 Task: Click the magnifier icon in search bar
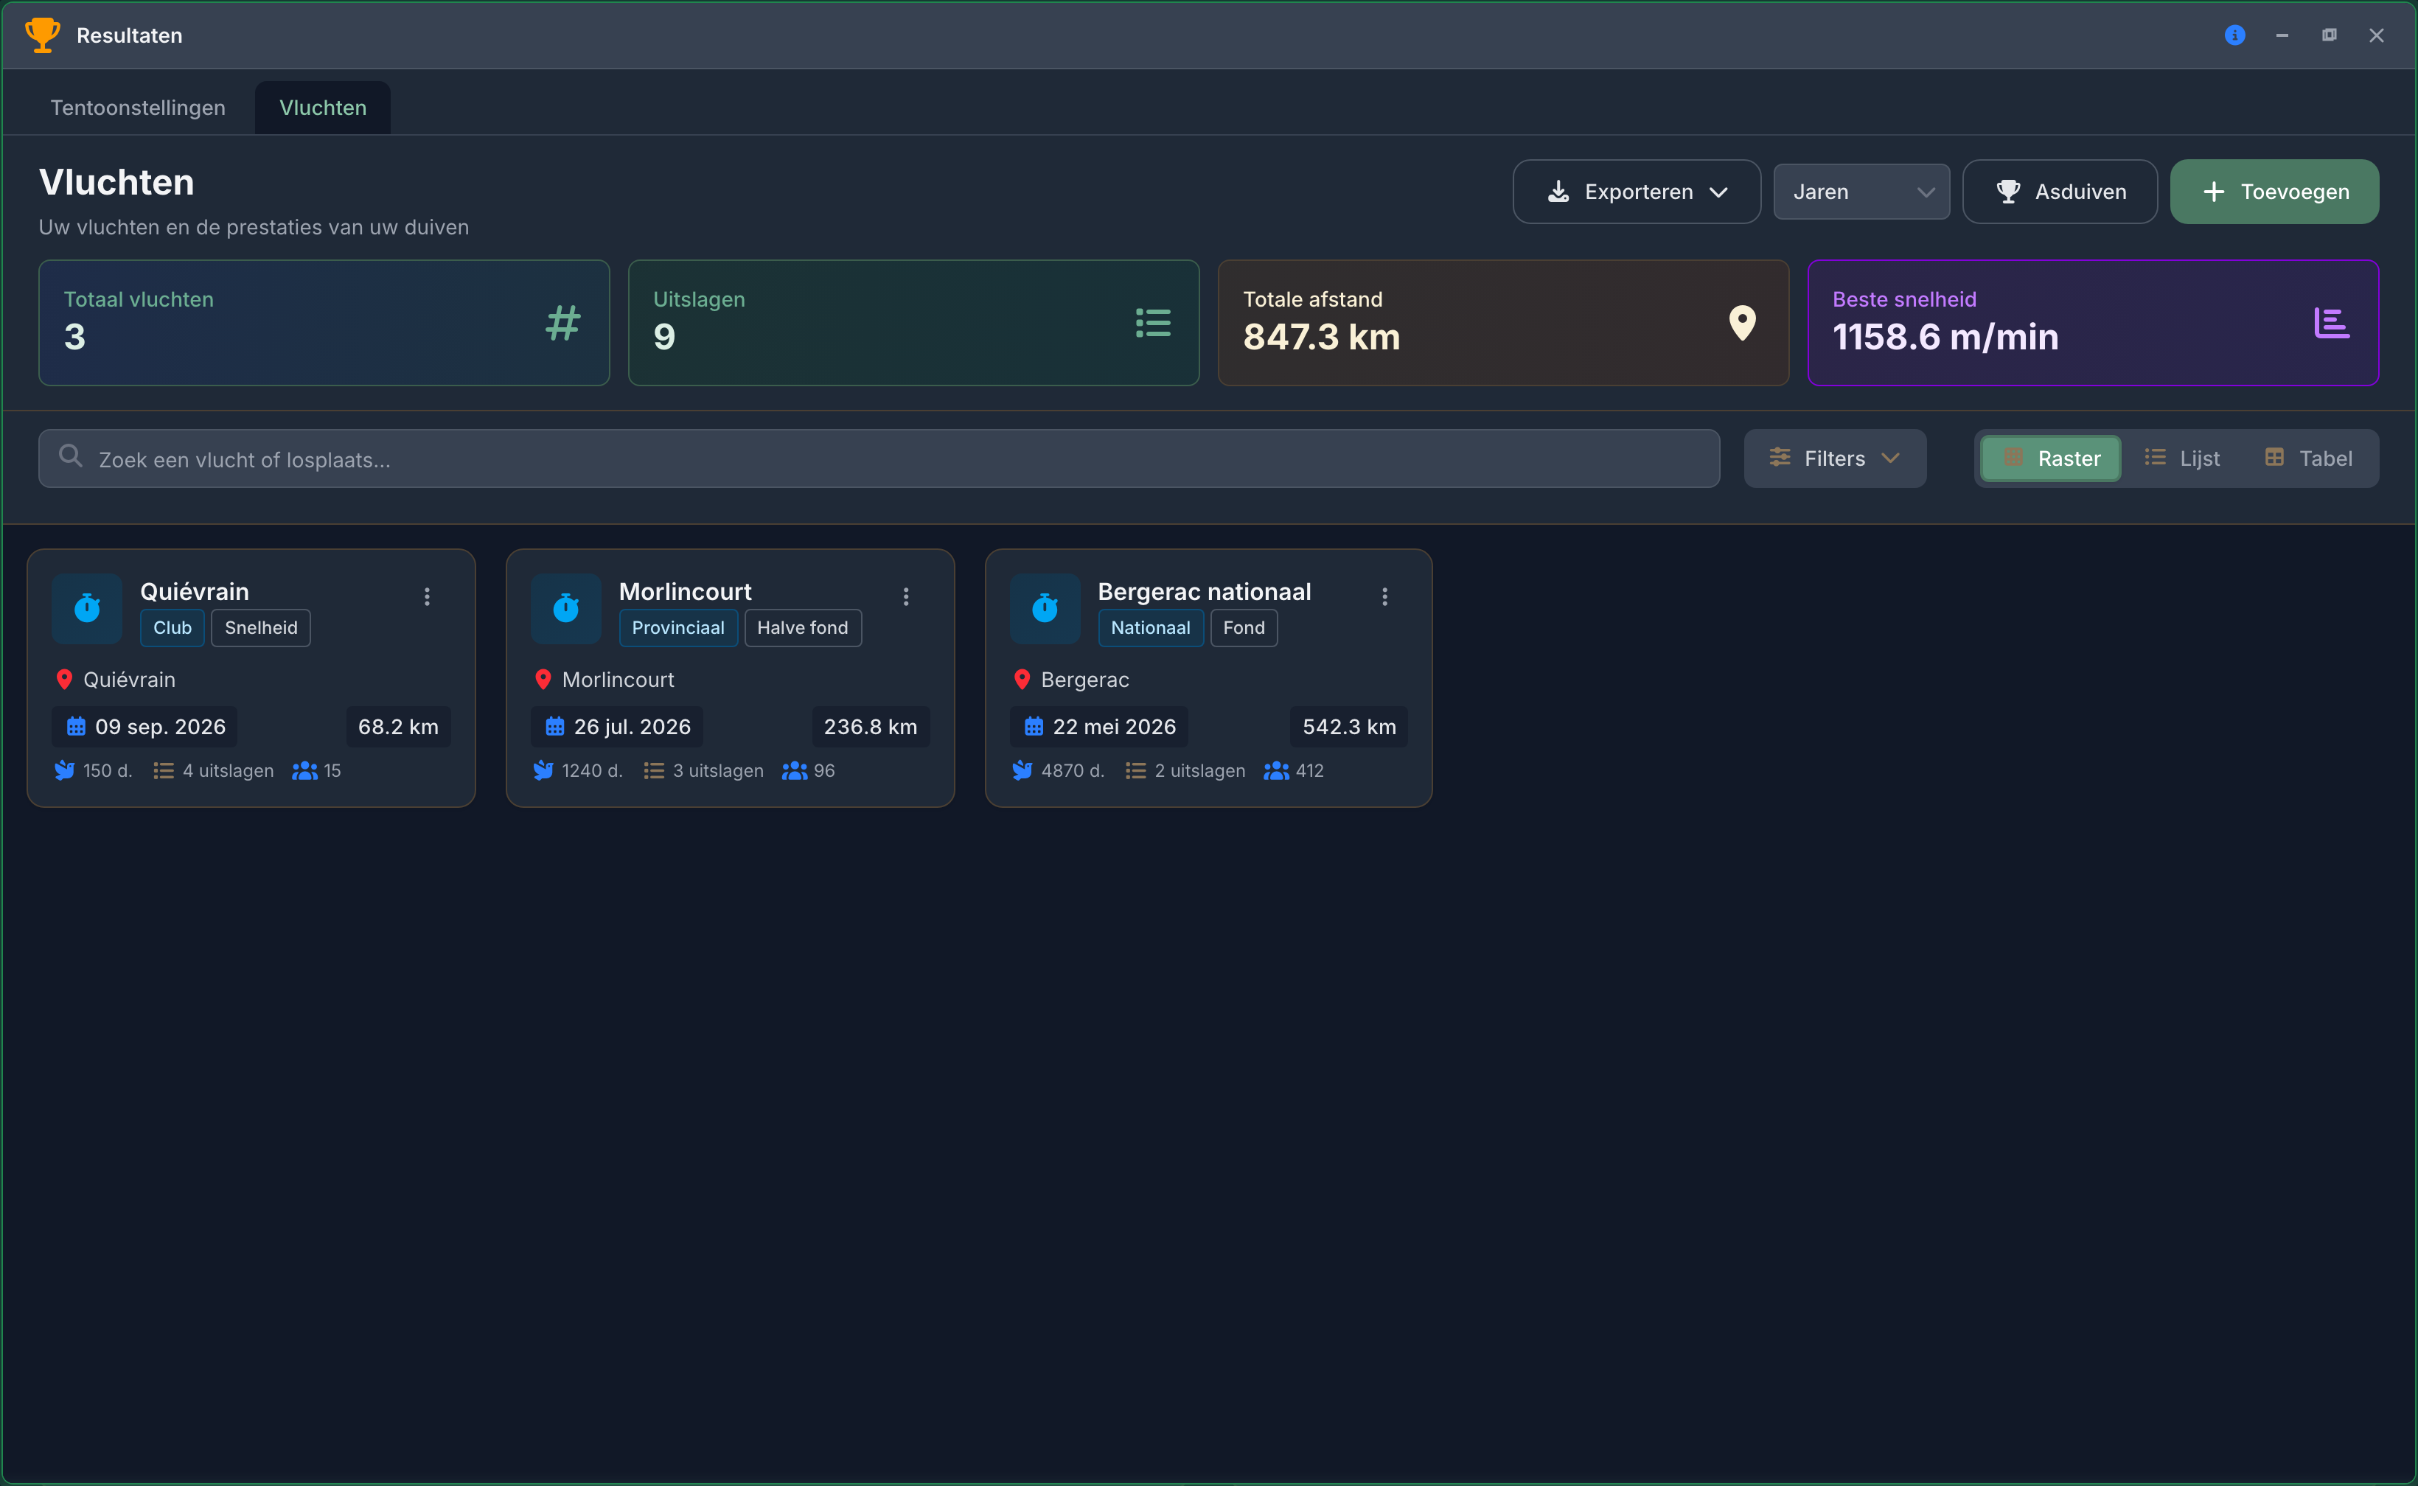click(70, 456)
